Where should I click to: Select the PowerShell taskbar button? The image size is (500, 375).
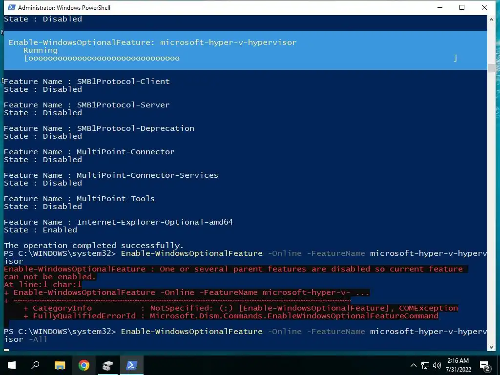[x=132, y=365]
